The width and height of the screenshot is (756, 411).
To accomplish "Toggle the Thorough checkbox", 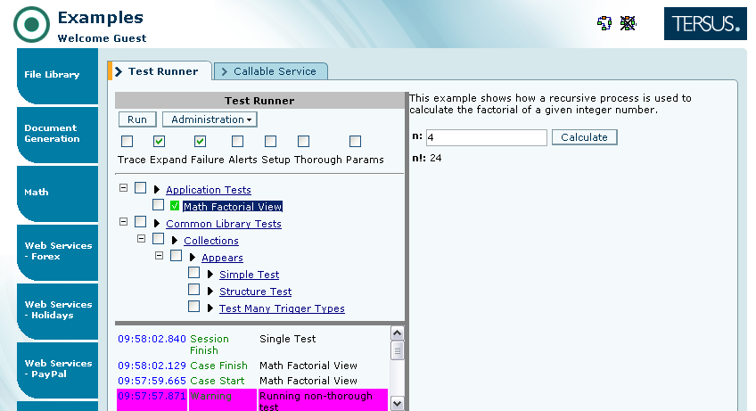I will tap(303, 142).
